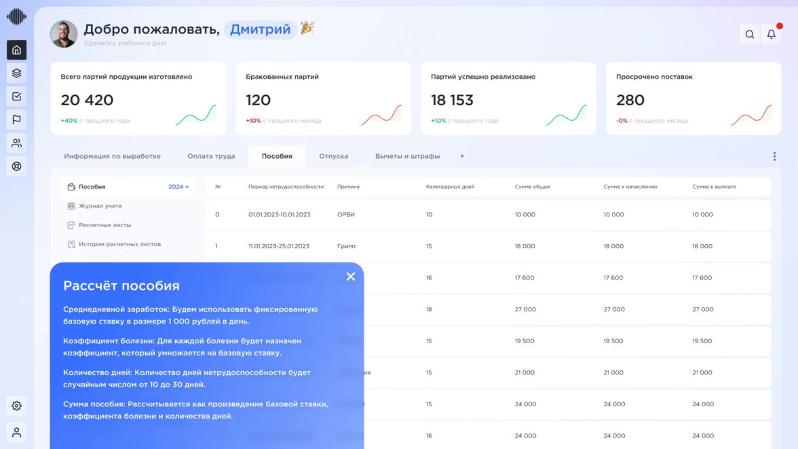The image size is (798, 449).
Task: Open the layers stack sidebar icon
Action: 17,73
